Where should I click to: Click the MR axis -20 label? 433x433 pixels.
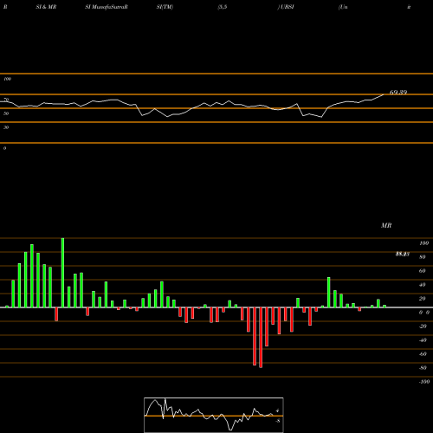[423, 326]
